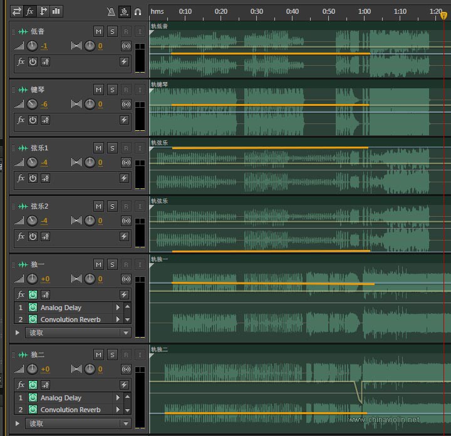Mute the 低音 track

[98, 31]
